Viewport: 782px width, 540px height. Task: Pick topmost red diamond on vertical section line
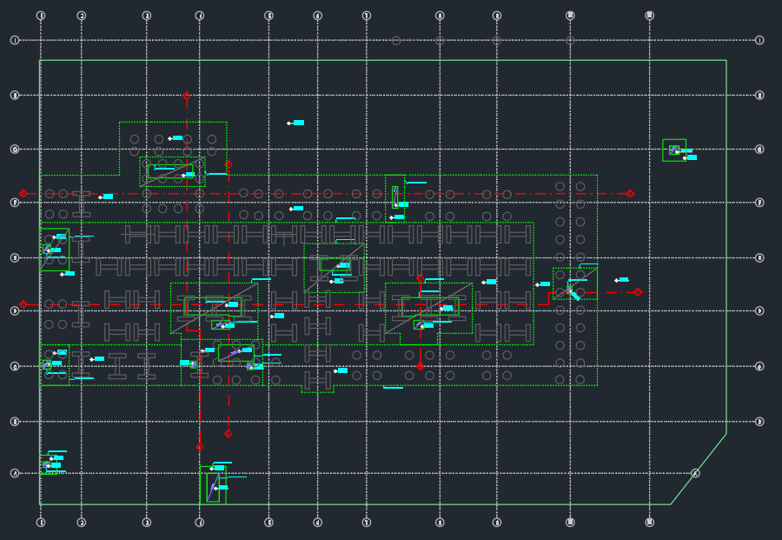[x=187, y=96]
